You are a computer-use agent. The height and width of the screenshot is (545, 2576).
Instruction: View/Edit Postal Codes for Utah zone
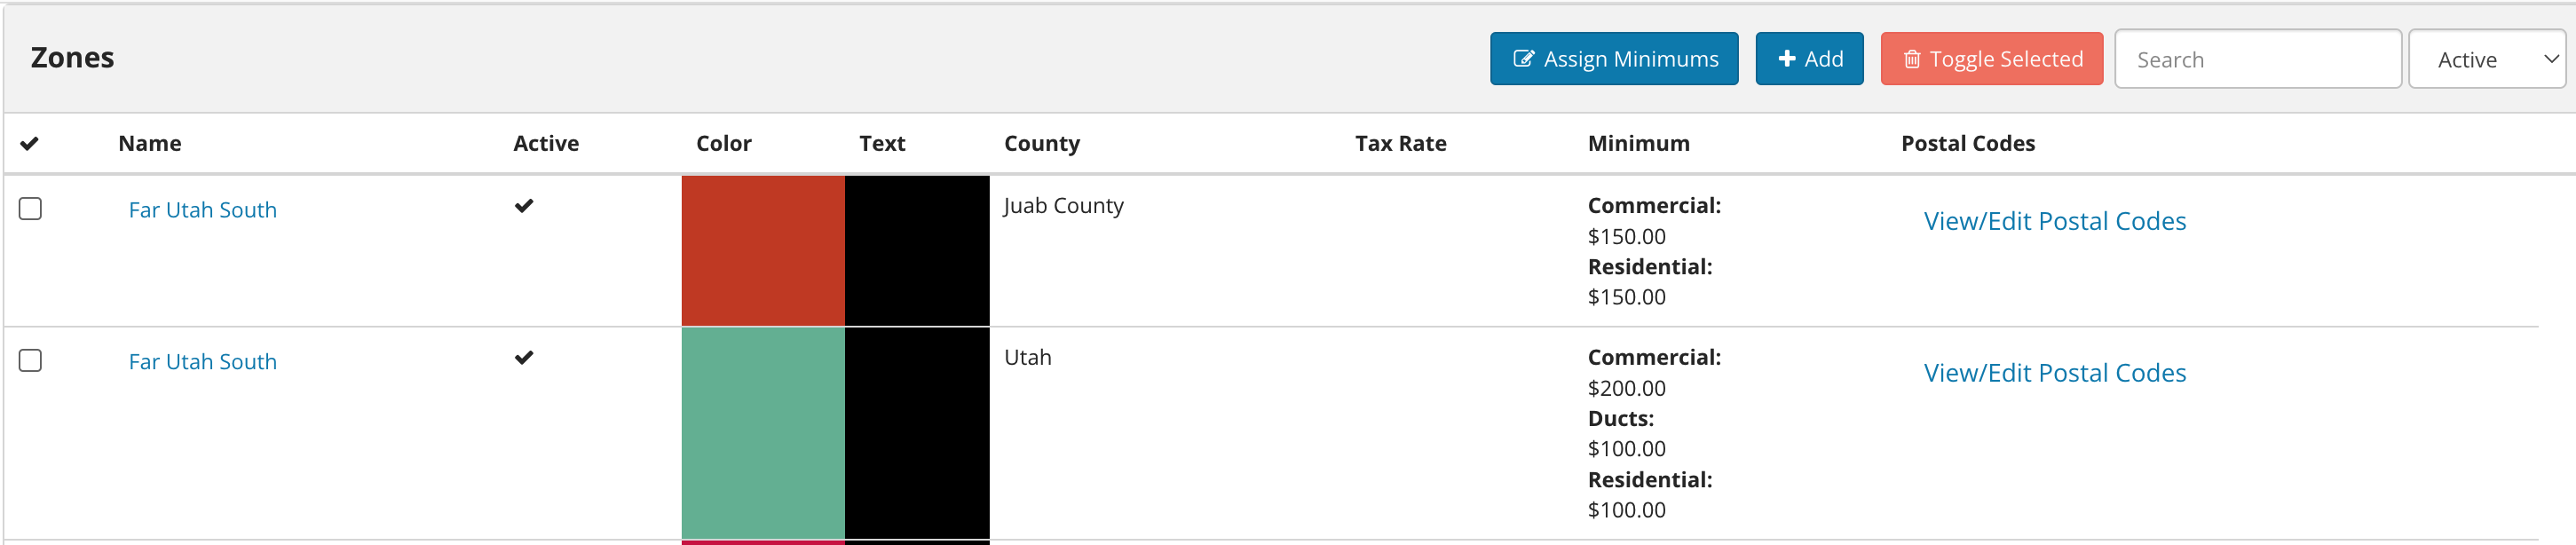pyautogui.click(x=2055, y=373)
